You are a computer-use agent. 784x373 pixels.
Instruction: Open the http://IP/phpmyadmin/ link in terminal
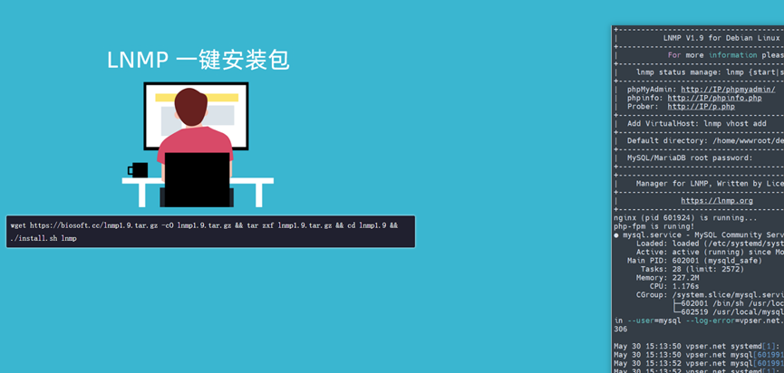(728, 90)
